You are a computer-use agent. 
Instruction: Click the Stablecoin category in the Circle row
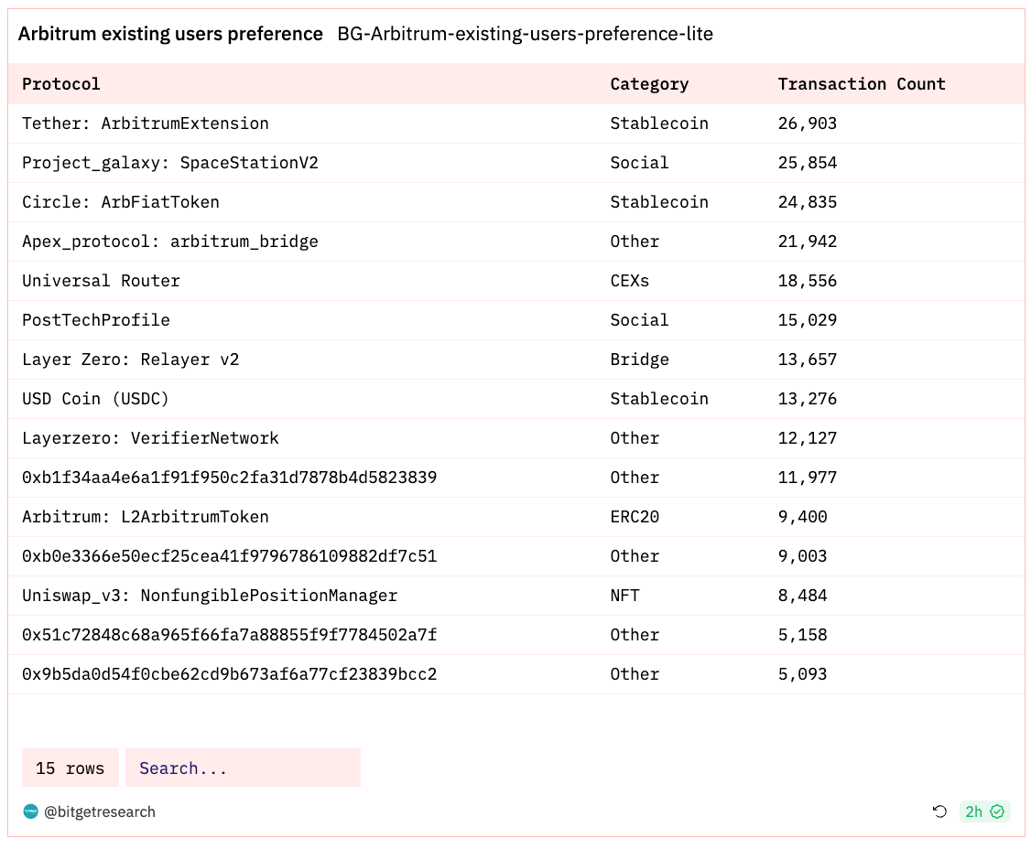[x=659, y=202]
